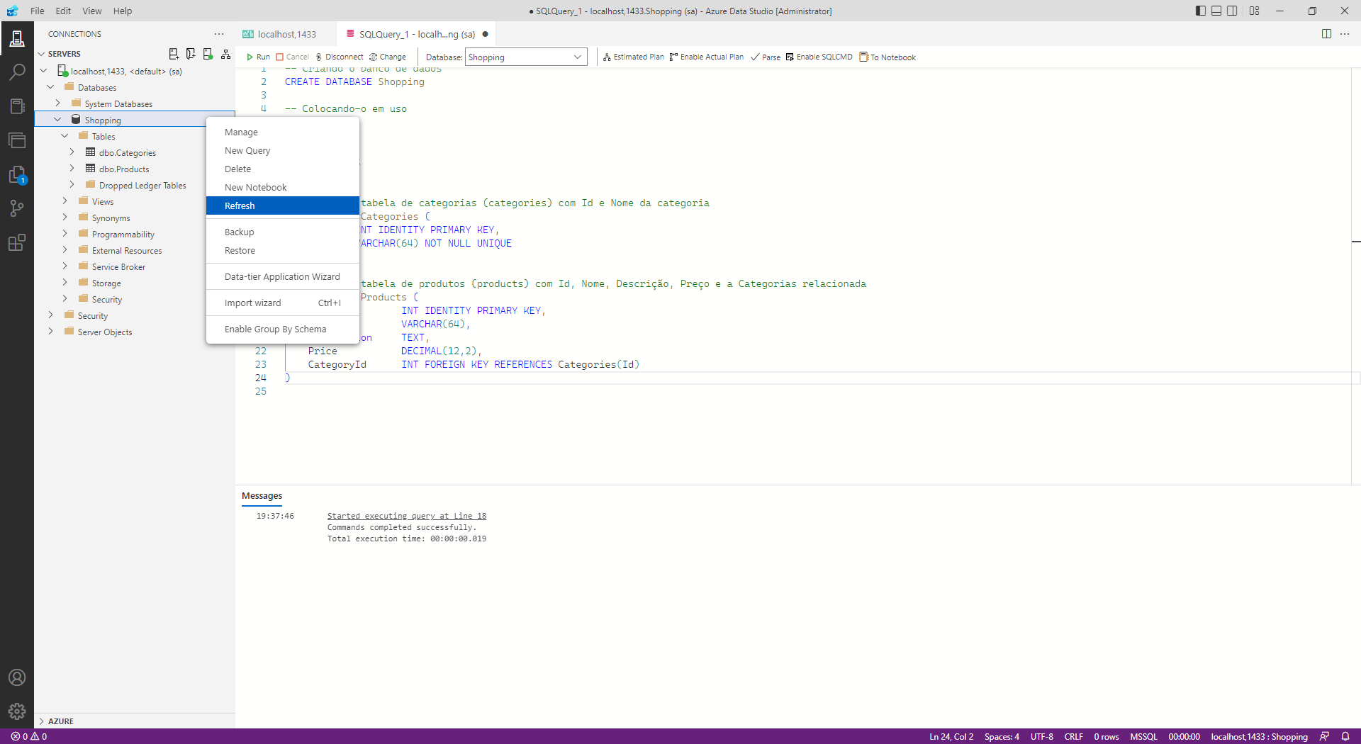This screenshot has width=1361, height=744.
Task: Click 'localhost,1433 : Shopping' connection status
Action: pyautogui.click(x=1259, y=736)
